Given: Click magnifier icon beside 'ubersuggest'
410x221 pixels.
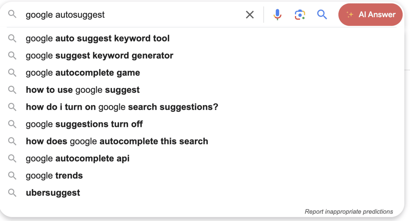Looking at the screenshot, I should pos(12,193).
